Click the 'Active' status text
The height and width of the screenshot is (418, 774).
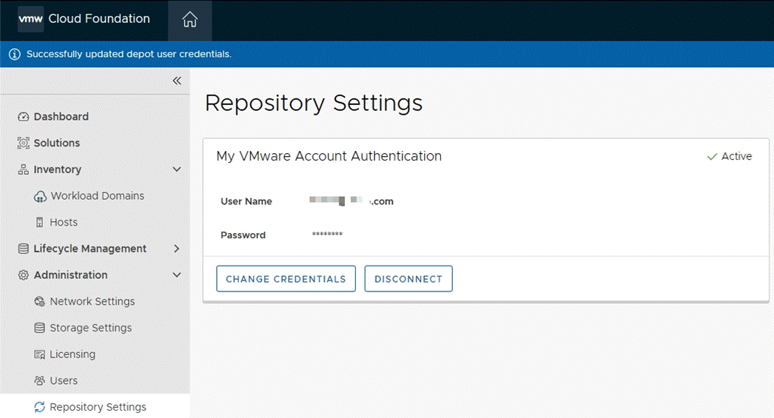(736, 156)
